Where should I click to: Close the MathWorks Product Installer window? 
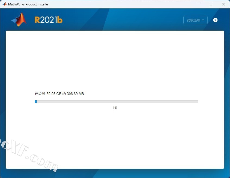click(223, 4)
